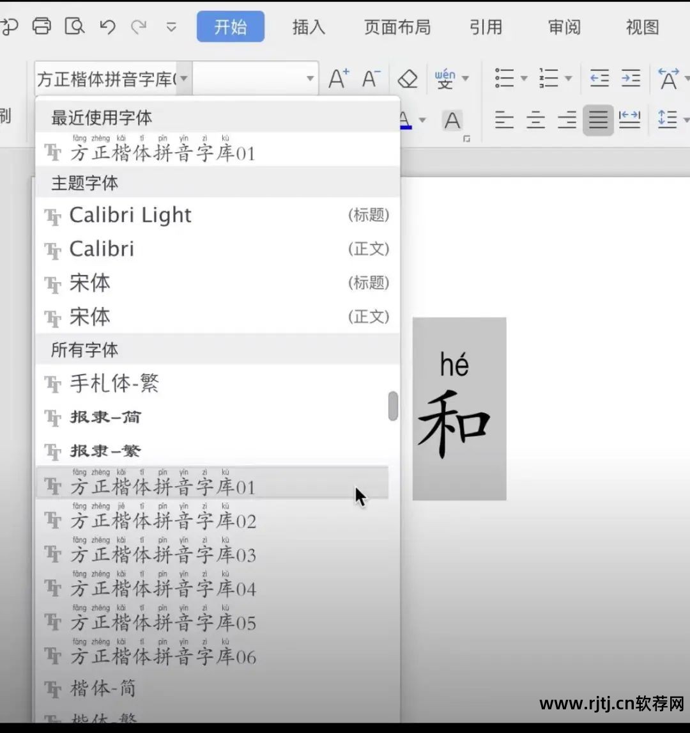Apply distributed alignment

[x=629, y=120]
